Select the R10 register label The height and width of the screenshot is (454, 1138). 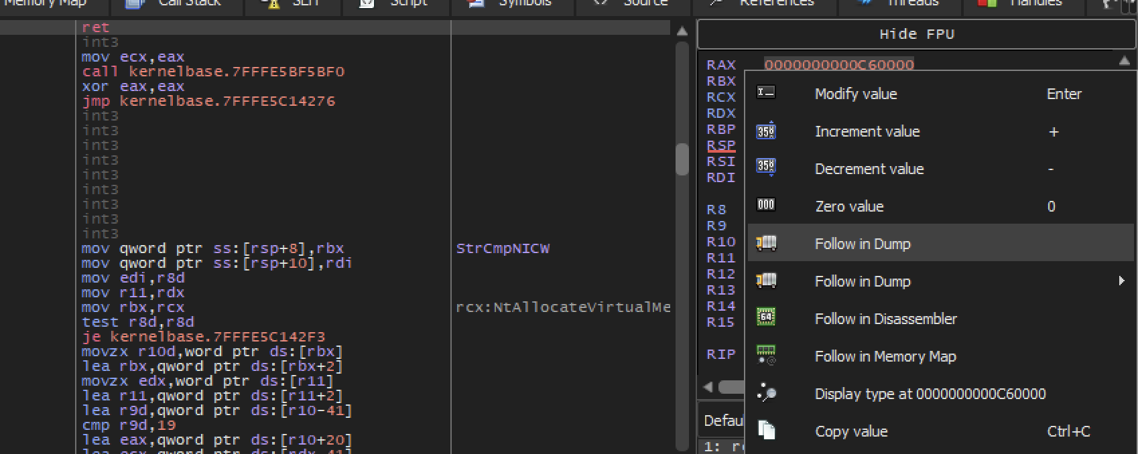721,242
